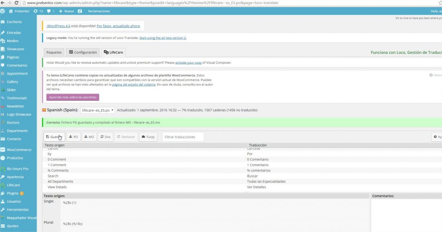The height and width of the screenshot is (232, 442).
Task: Open Slider in the sidebar
Action: coord(11,90)
